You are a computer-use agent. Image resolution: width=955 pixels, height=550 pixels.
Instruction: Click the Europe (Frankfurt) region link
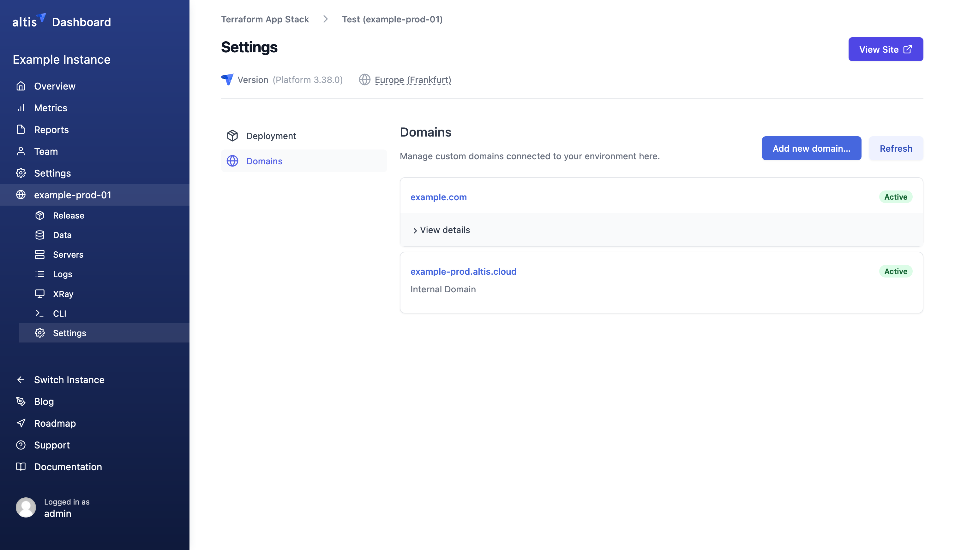coord(413,80)
